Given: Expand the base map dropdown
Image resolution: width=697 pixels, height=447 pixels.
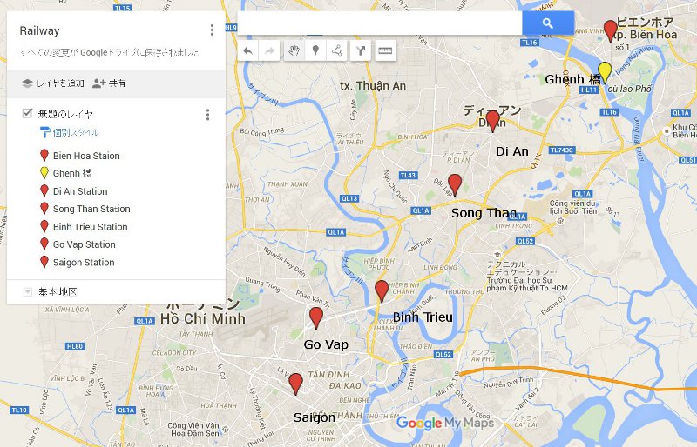Looking at the screenshot, I should [x=28, y=292].
